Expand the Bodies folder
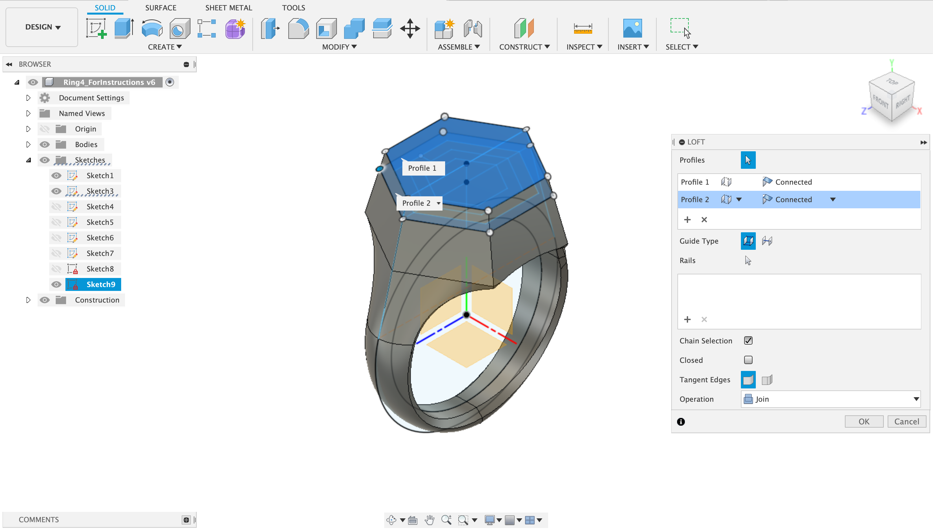933x530 pixels. pyautogui.click(x=29, y=144)
